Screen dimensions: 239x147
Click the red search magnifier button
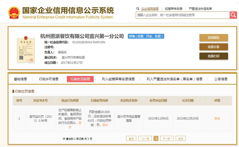[x=233, y=15]
